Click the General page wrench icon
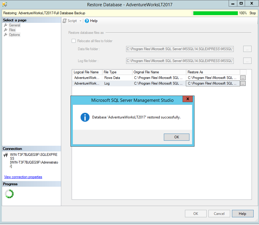The height and width of the screenshot is (225, 259). pos(6,25)
